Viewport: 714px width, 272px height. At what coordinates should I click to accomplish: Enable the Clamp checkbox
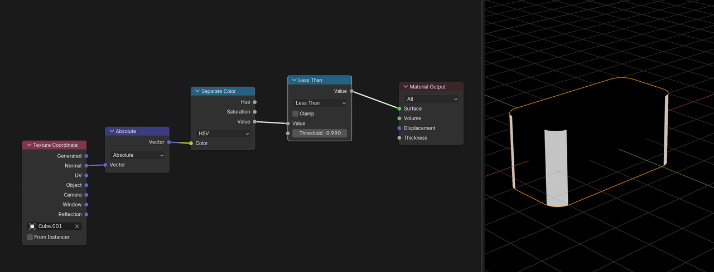click(x=296, y=113)
